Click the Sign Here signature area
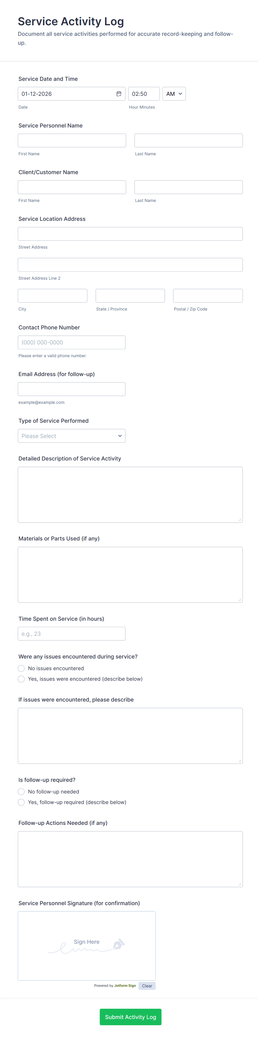Image resolution: width=258 pixels, height=1039 pixels. coord(87,945)
